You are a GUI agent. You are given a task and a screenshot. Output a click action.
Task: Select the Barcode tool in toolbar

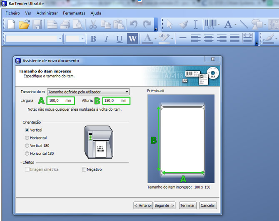point(211,25)
